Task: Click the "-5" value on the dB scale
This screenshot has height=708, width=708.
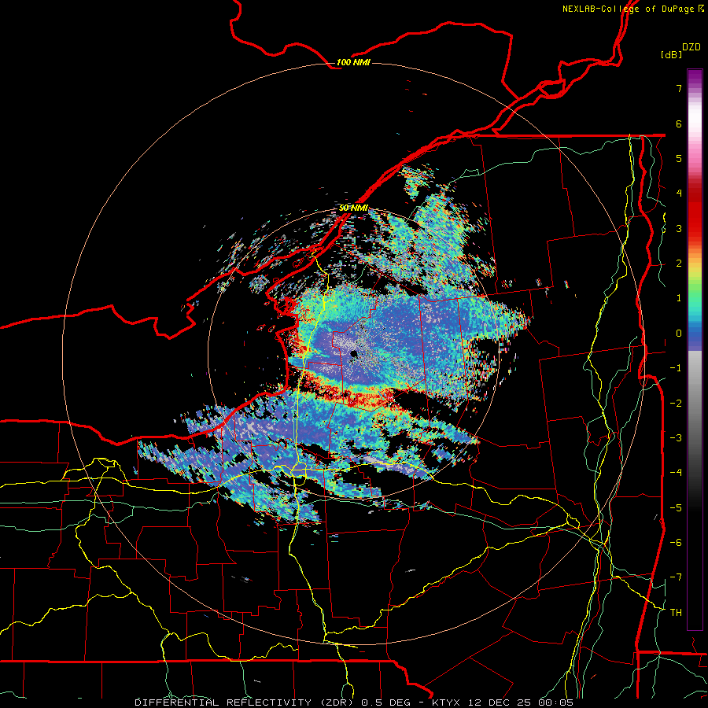Action: click(x=676, y=507)
